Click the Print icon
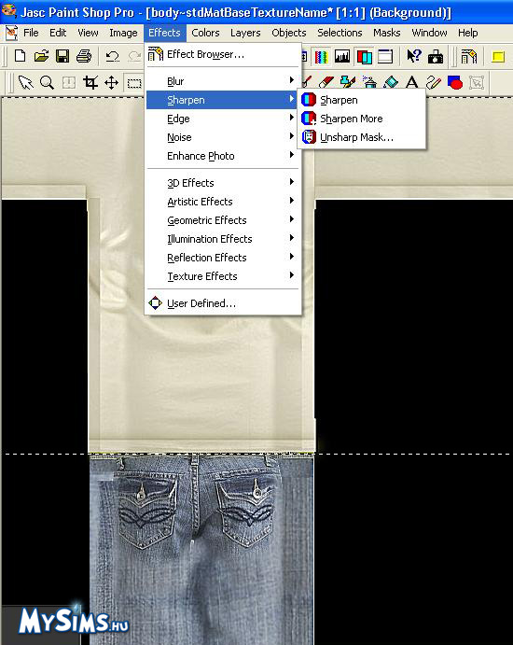The height and width of the screenshot is (645, 513). pos(84,56)
